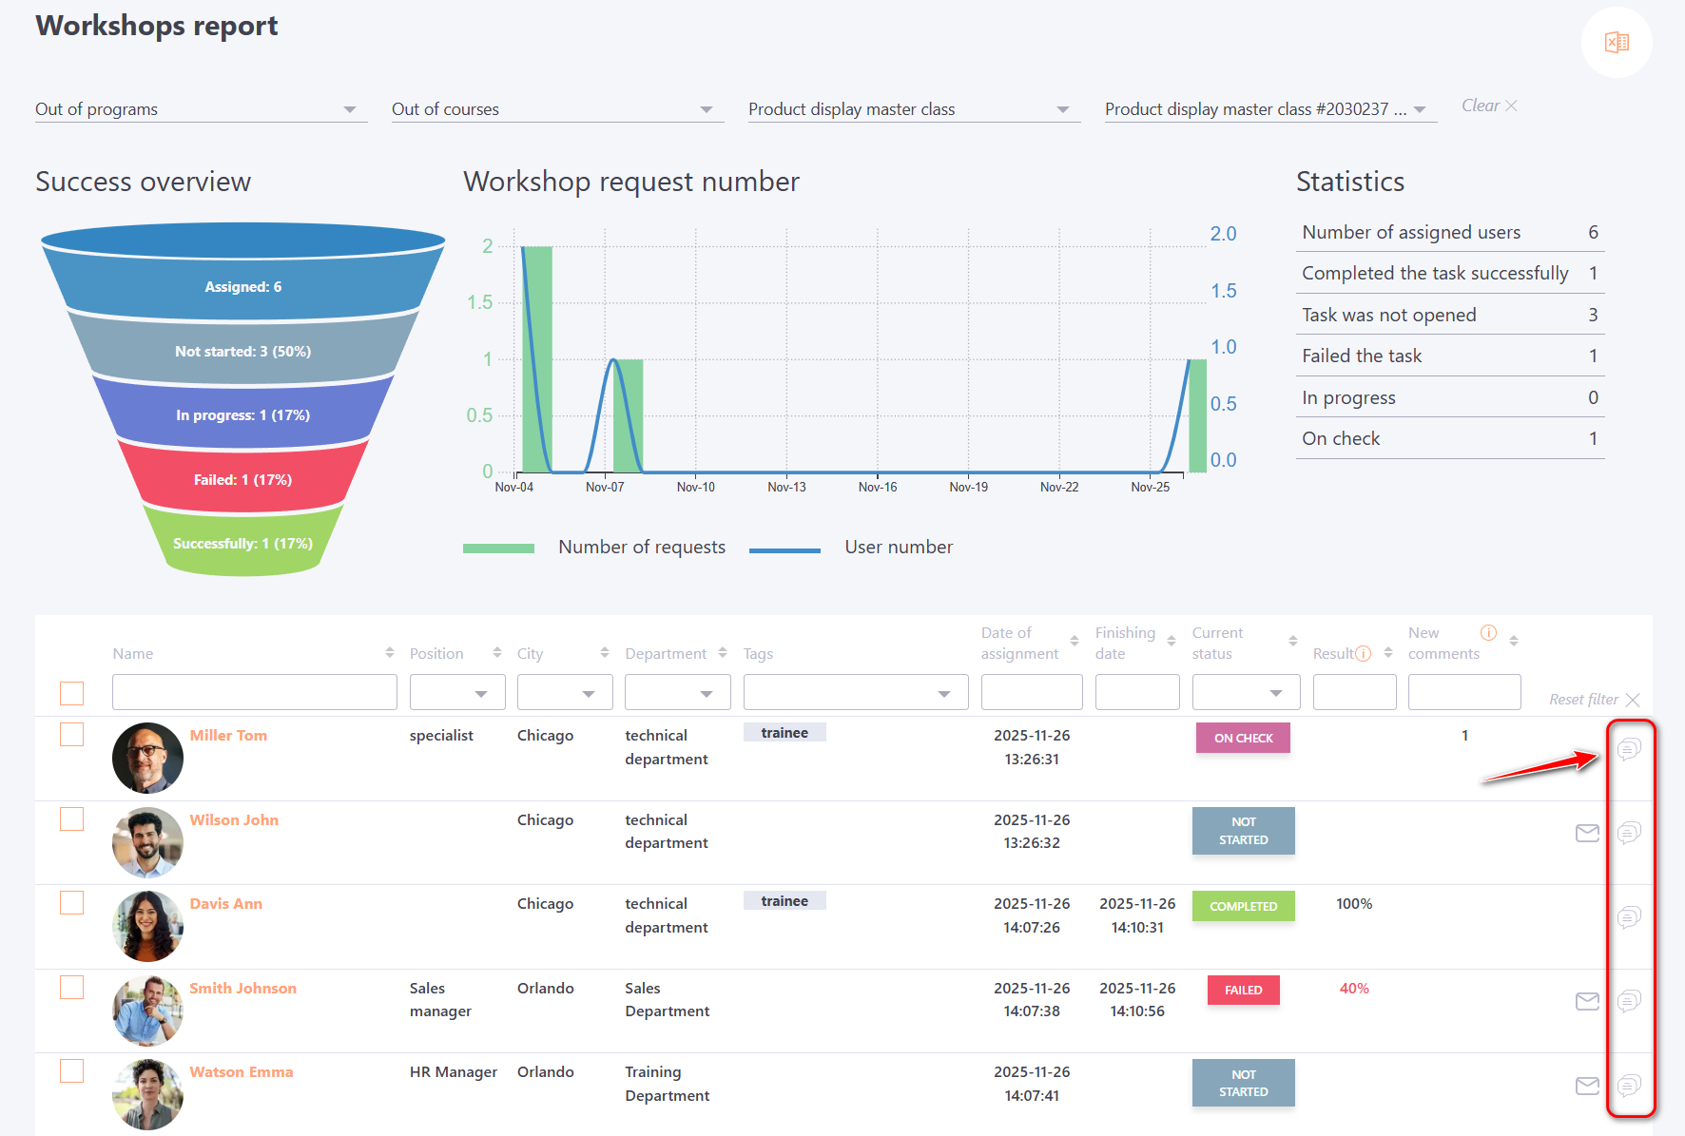The height and width of the screenshot is (1136, 1685).
Task: Click info icon beside Result header
Action: [1364, 653]
